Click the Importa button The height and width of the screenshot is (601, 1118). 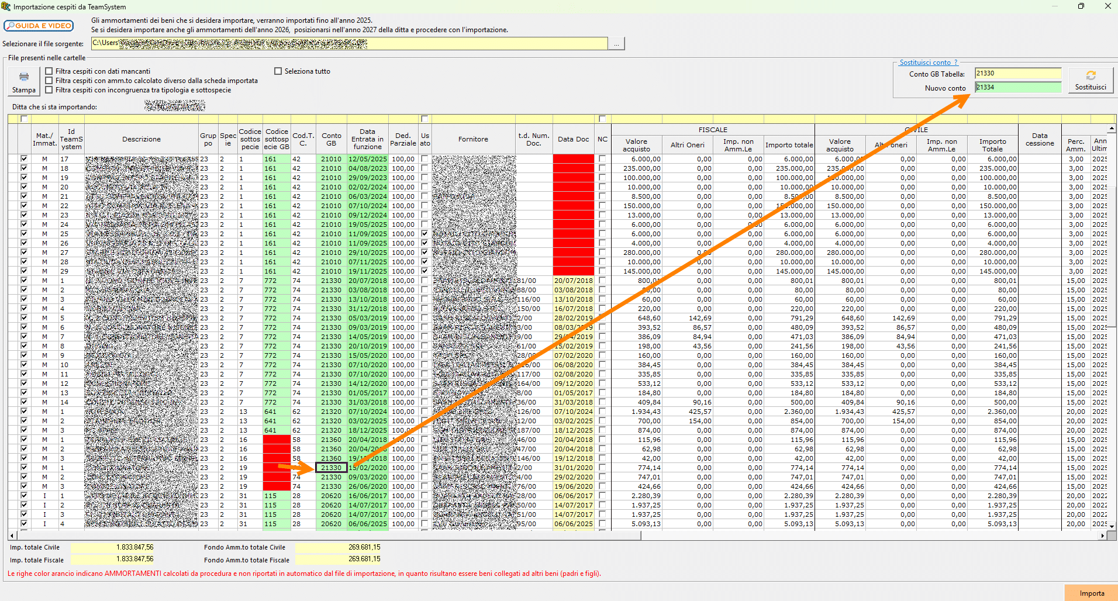1091,593
